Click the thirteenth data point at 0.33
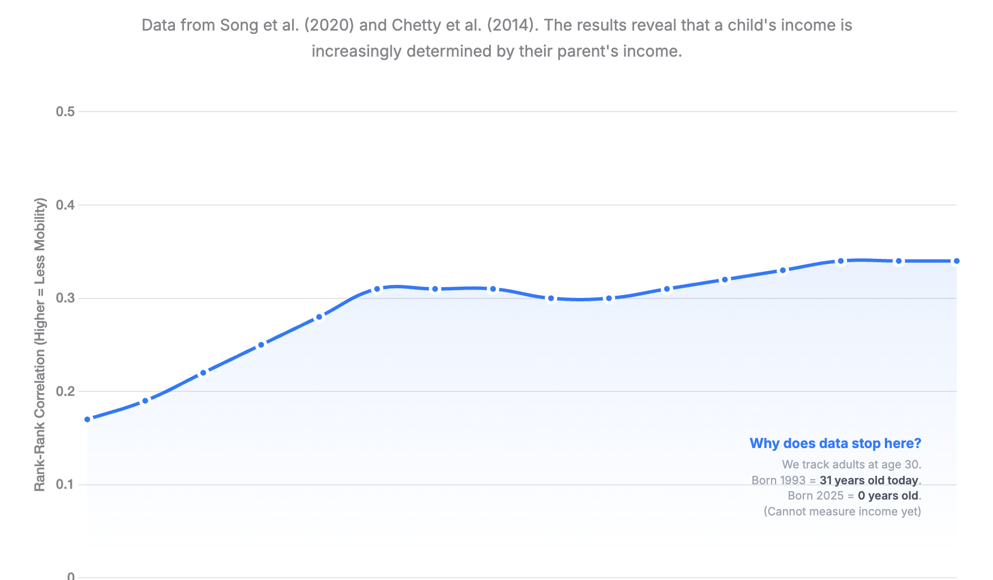The image size is (993, 580). coord(783,270)
